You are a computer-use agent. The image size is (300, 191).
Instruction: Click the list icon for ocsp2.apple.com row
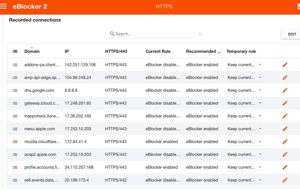coord(15,155)
